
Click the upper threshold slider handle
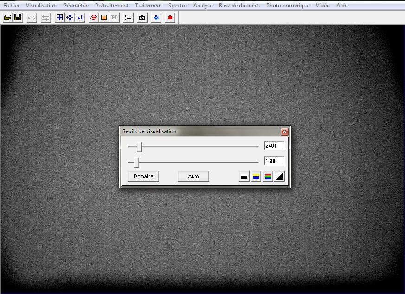pyautogui.click(x=140, y=147)
